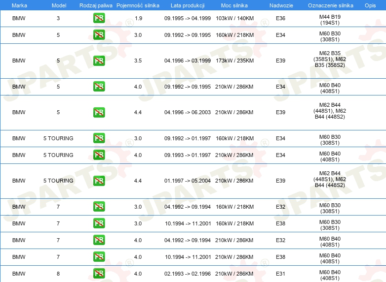The height and width of the screenshot is (282, 386).
Task: Click the Rodzaj paliwa column header
Action: point(96,5)
